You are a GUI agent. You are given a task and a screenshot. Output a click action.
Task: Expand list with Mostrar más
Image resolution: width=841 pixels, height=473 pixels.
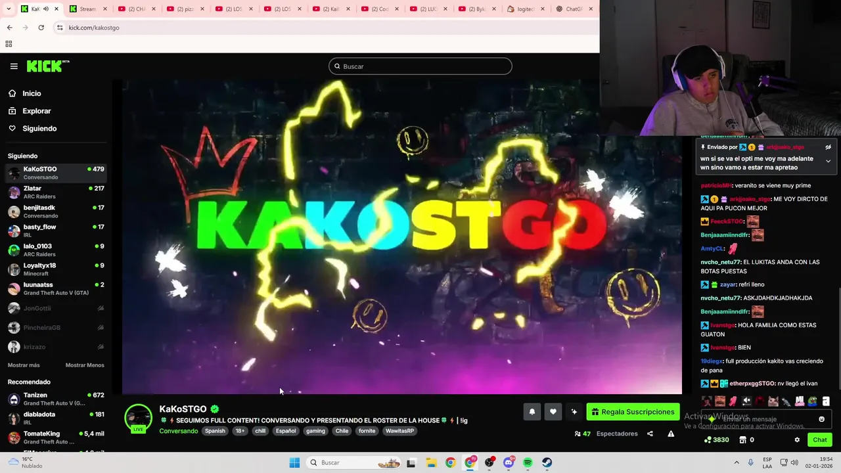(24, 365)
